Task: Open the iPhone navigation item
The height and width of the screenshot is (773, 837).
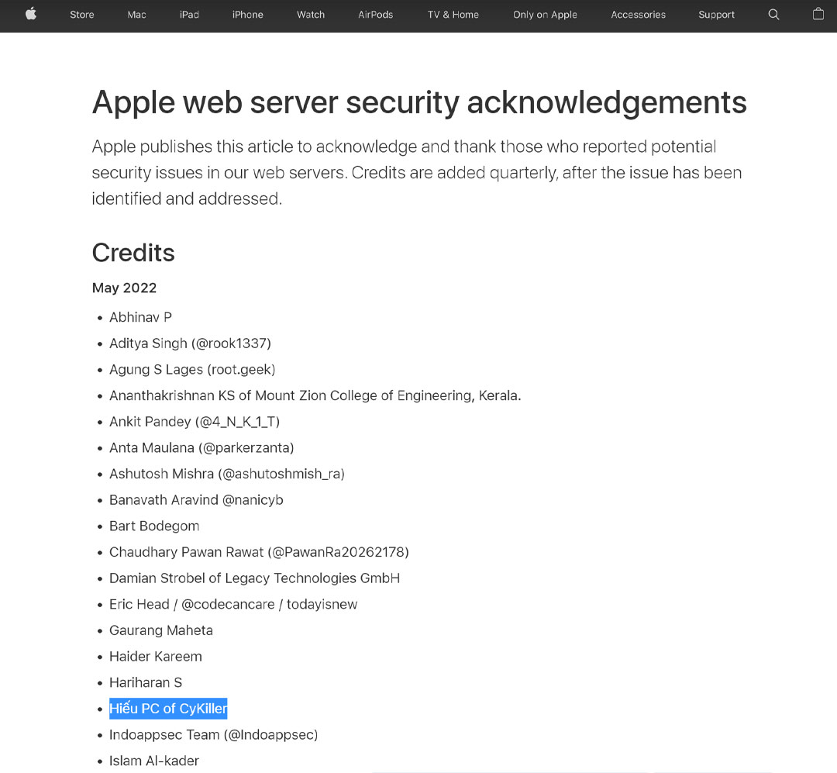Action: [248, 15]
